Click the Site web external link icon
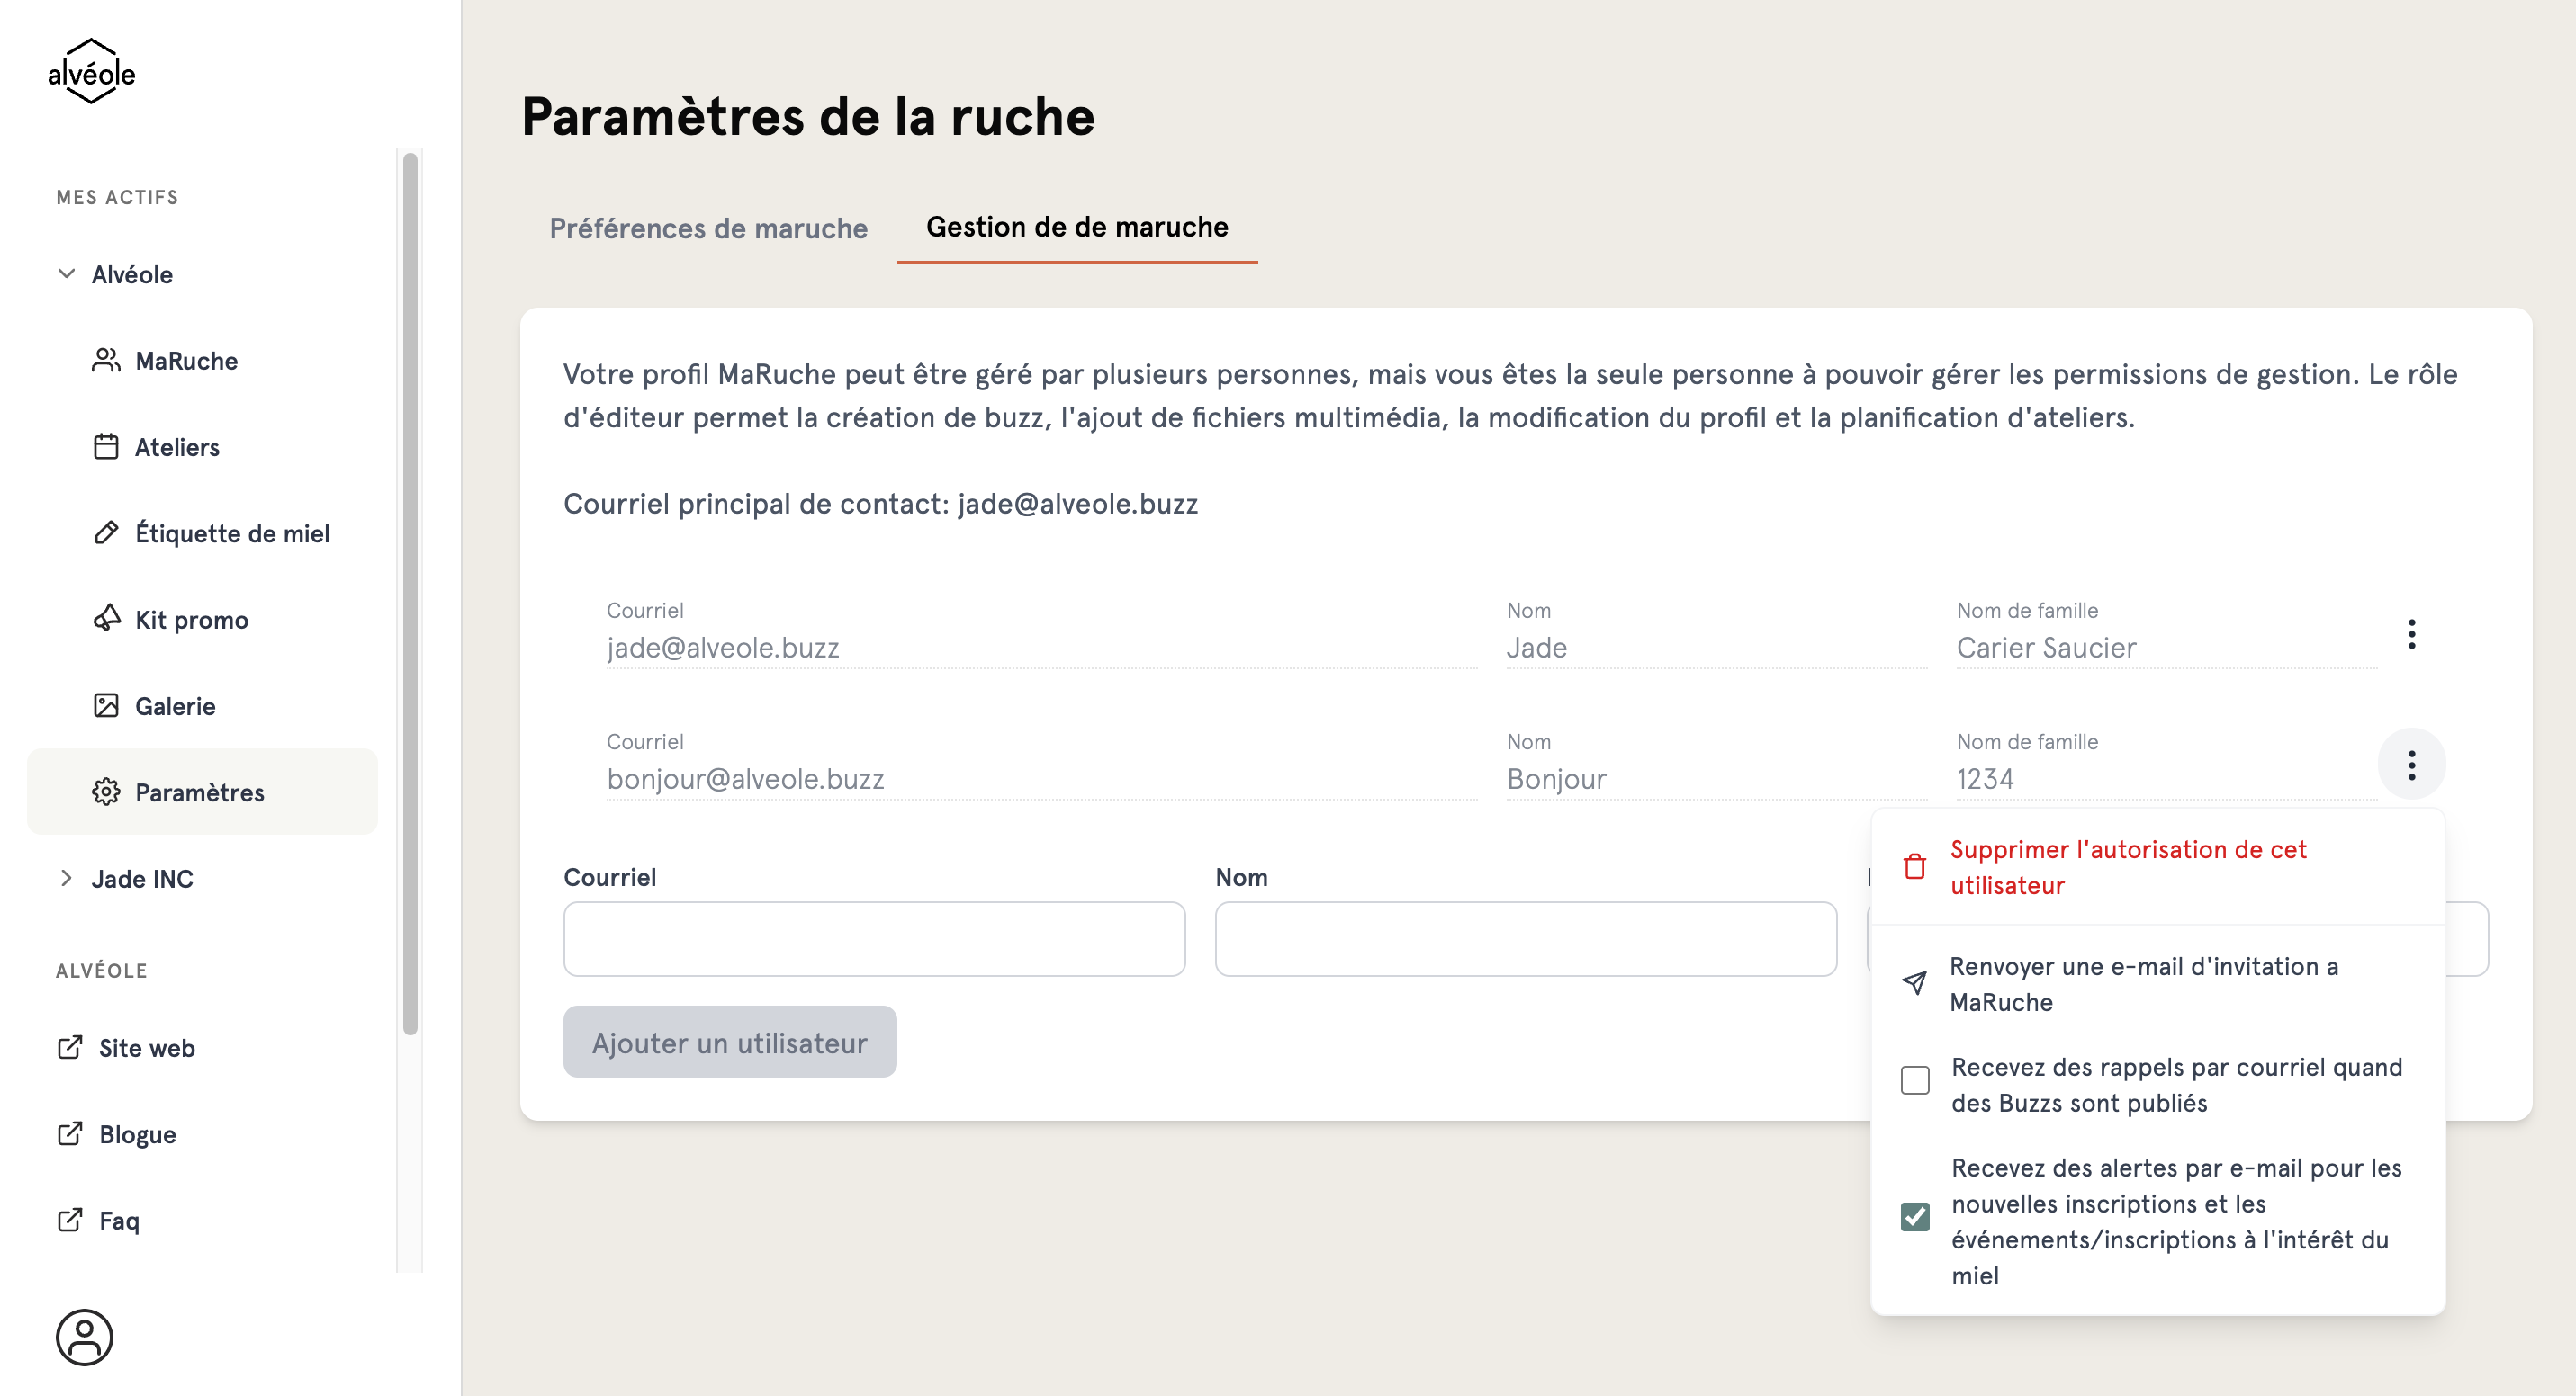Viewport: 2576px width, 1396px height. (x=70, y=1047)
